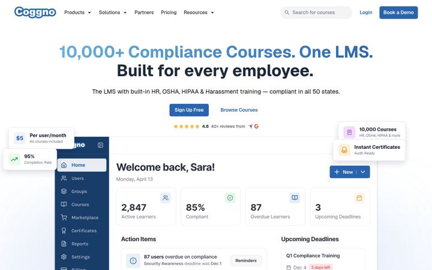Click the overdue alert circle icon

click(x=133, y=260)
